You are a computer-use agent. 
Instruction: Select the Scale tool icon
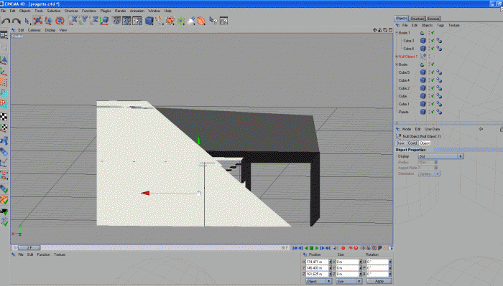click(48, 21)
